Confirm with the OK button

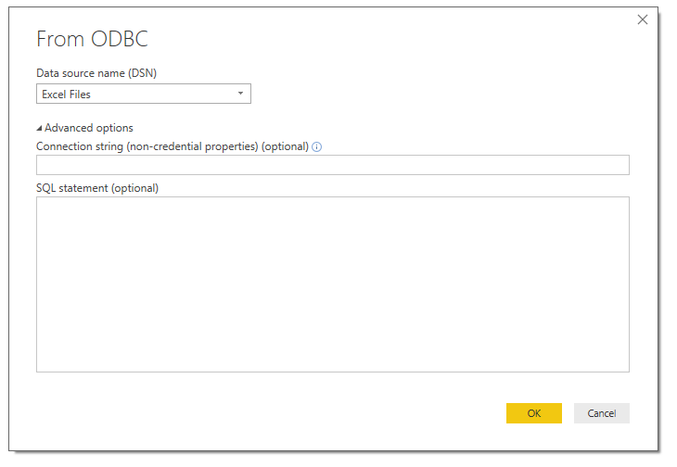[533, 413]
